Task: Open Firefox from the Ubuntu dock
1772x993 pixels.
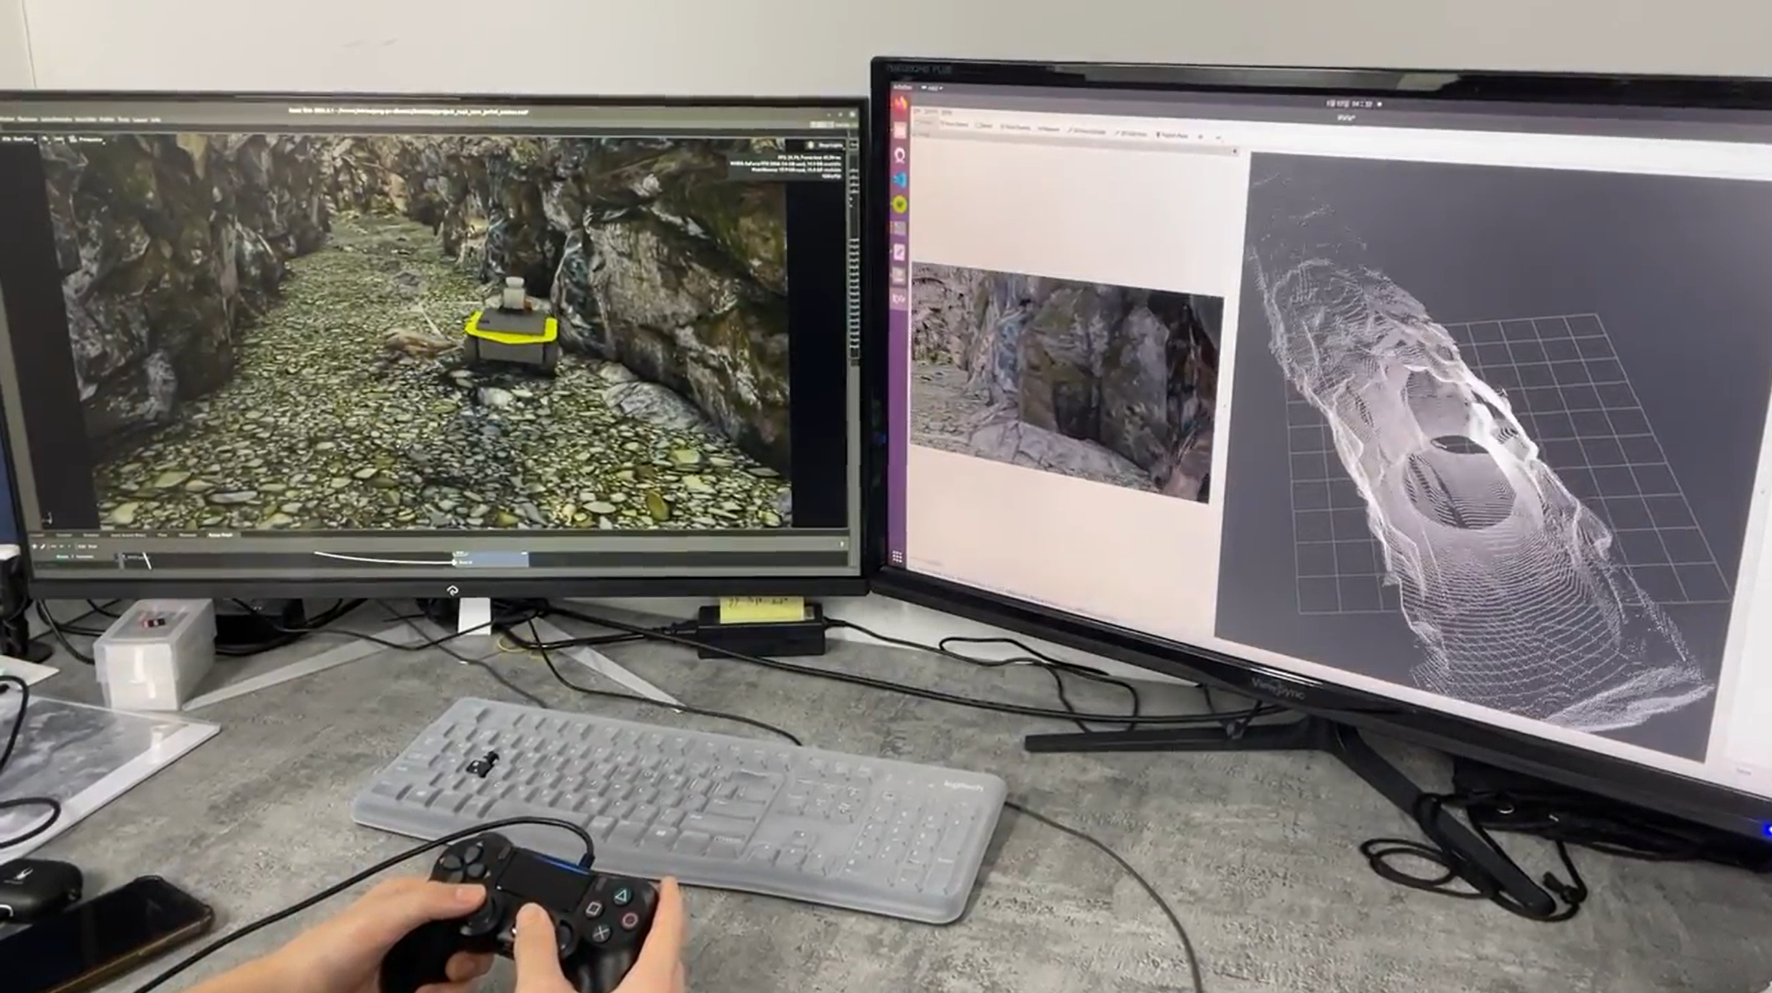Action: click(900, 105)
